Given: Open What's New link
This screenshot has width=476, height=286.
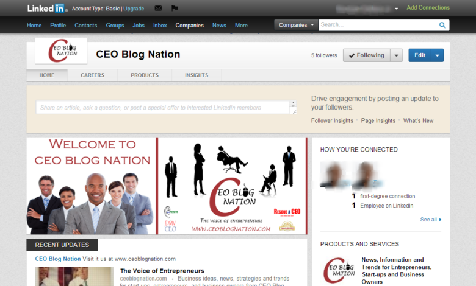Looking at the screenshot, I should (x=418, y=120).
